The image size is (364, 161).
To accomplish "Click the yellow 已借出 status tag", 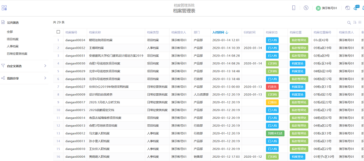I will point(272,102).
